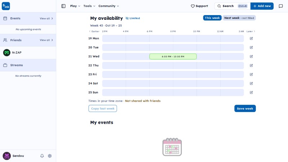The image size is (288, 162).
Task: Click the Ctrl+K shortcut badge
Action: (242, 6)
